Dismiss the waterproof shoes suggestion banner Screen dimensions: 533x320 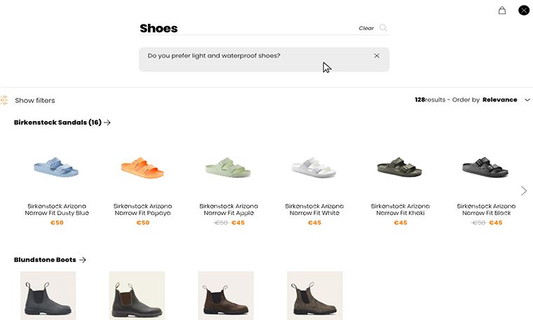tap(377, 55)
